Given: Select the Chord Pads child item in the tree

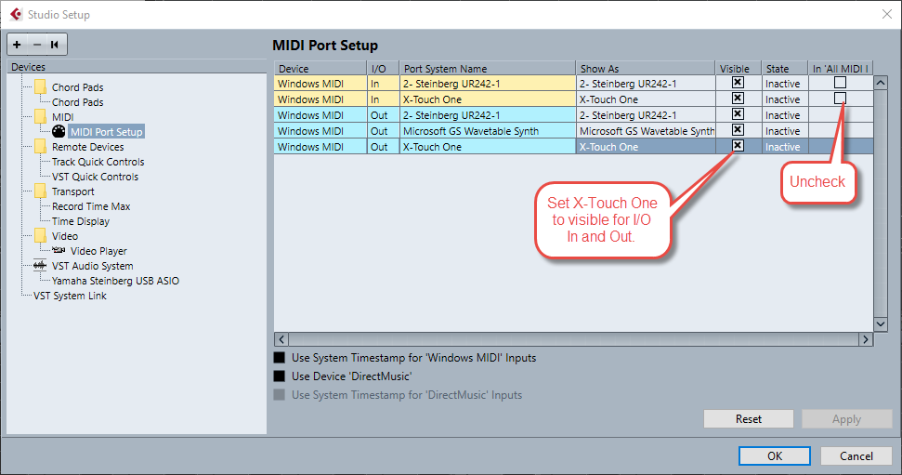Looking at the screenshot, I should coord(78,102).
